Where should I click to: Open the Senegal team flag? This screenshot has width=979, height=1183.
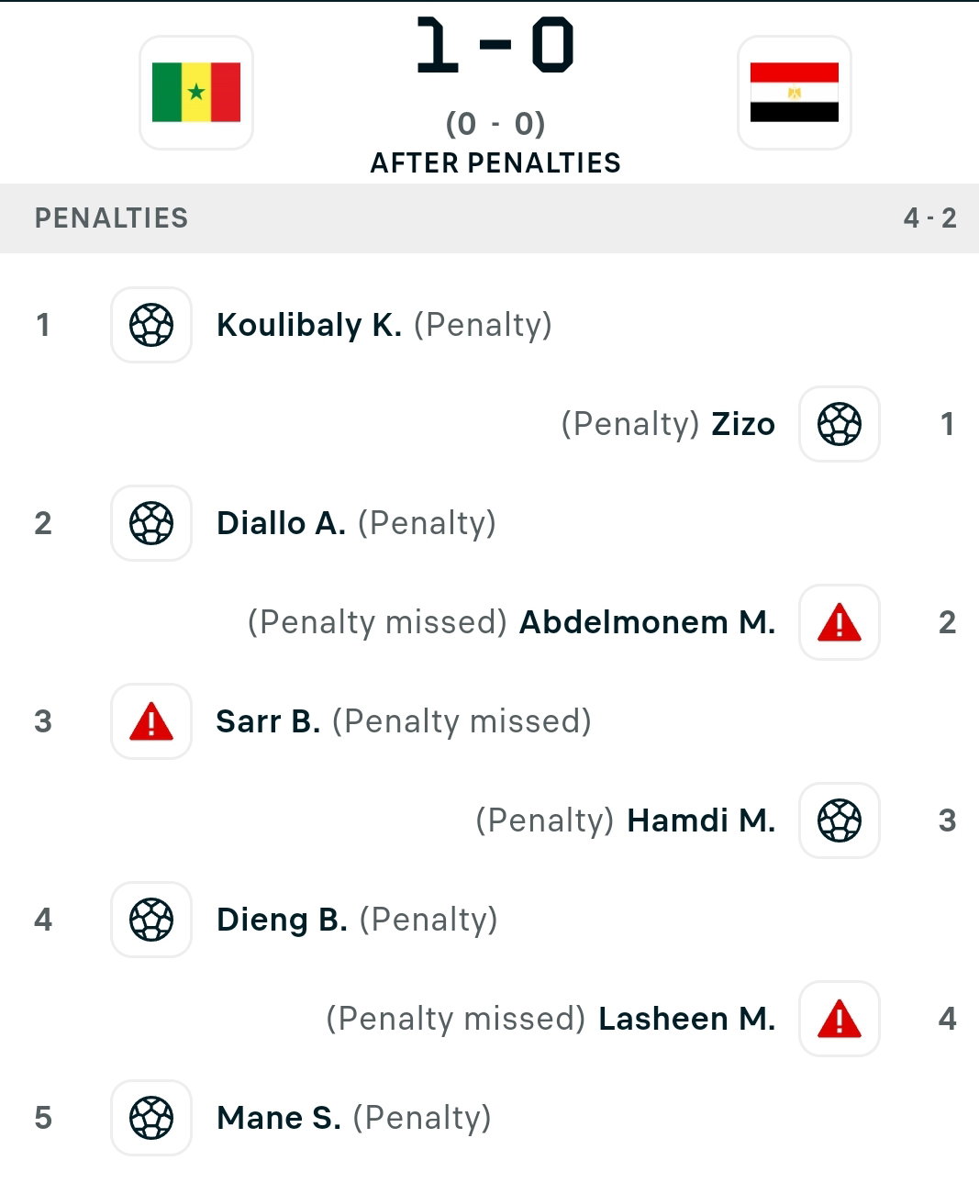coord(196,93)
